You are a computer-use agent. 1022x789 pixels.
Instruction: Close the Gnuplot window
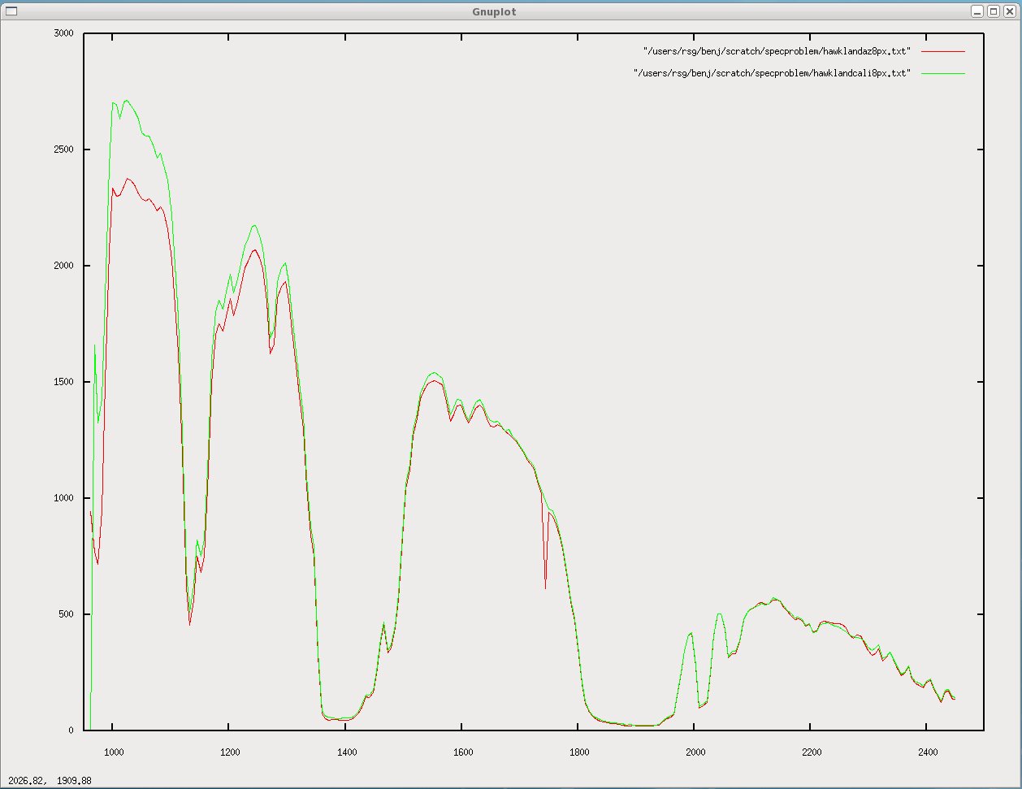[1009, 11]
